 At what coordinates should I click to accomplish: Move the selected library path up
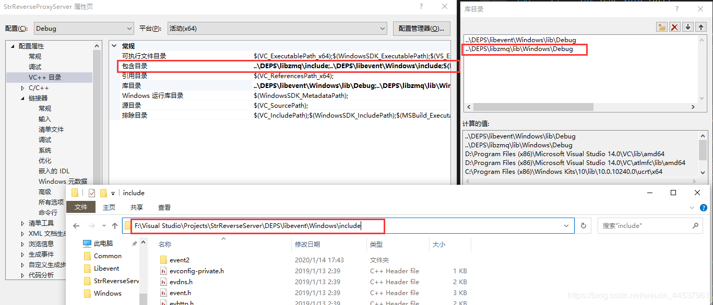(701, 27)
